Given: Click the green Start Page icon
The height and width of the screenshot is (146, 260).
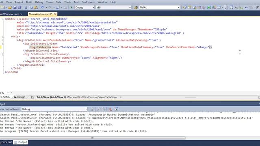Looking at the screenshot, I should pyautogui.click(x=209, y=7).
